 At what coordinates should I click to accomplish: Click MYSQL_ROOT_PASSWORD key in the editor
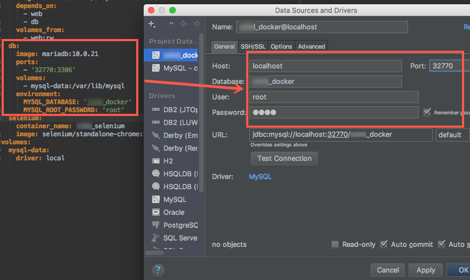pos(60,110)
